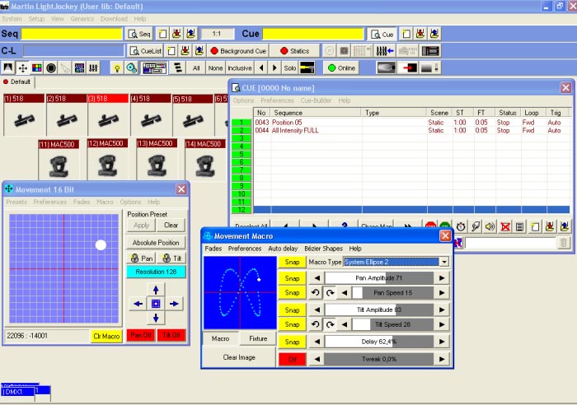Click the fixture Reset gears icon
The image size is (577, 405).
tap(131, 68)
